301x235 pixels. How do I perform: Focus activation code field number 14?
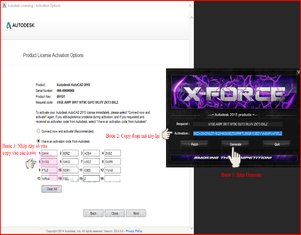[x=70, y=179]
